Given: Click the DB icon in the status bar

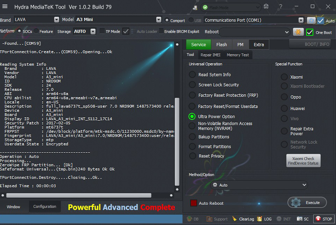Looking at the screenshot, I should (x=189, y=219).
